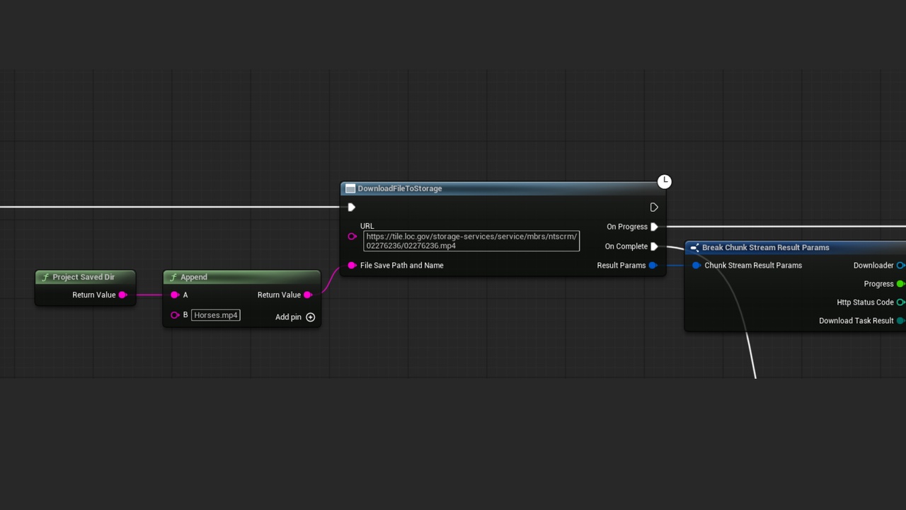Image resolution: width=906 pixels, height=510 pixels.
Task: Select the DownloadFileToStorage output execution pin
Action: 654,208
